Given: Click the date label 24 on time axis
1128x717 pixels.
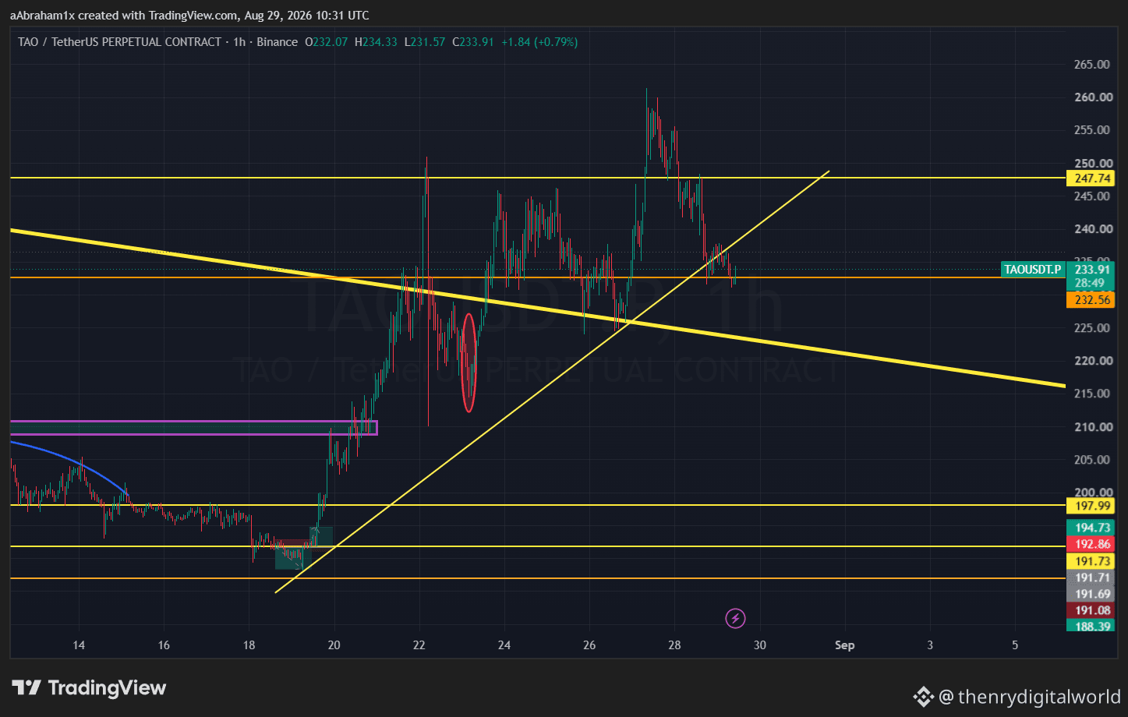Looking at the screenshot, I should [x=504, y=645].
